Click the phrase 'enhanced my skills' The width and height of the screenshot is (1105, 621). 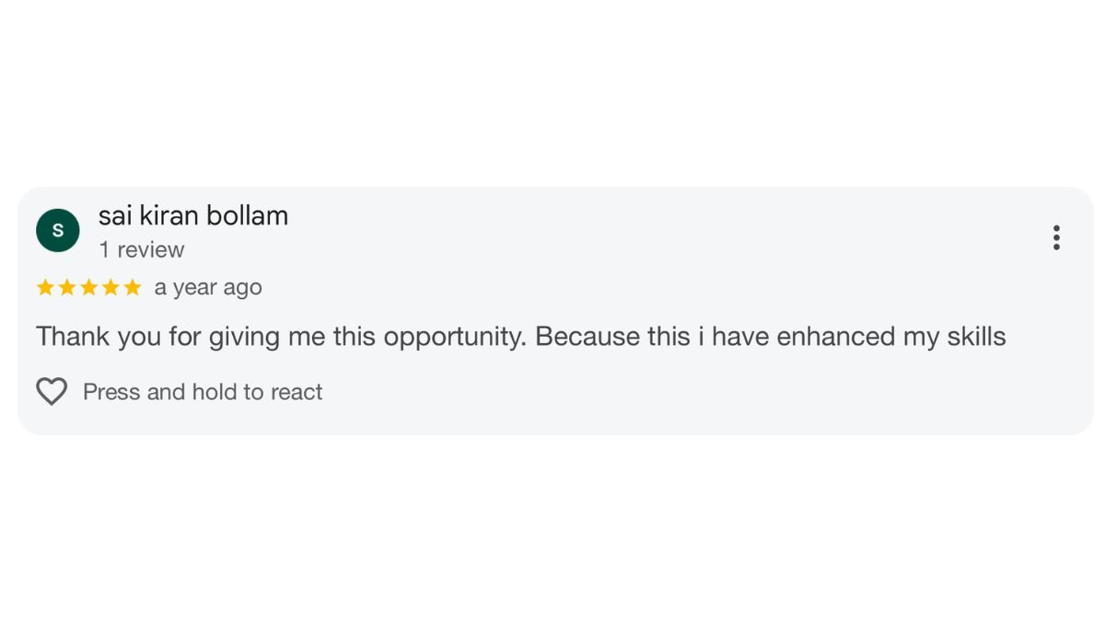point(891,337)
